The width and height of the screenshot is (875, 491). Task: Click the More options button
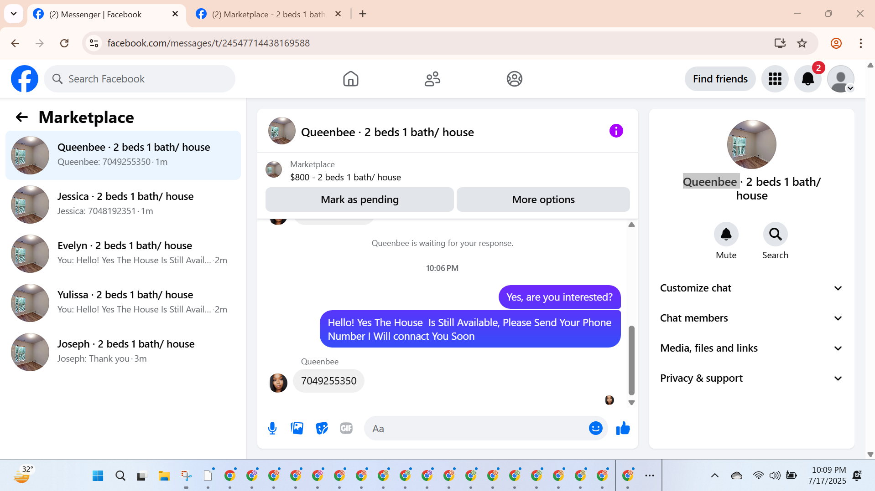pyautogui.click(x=543, y=199)
